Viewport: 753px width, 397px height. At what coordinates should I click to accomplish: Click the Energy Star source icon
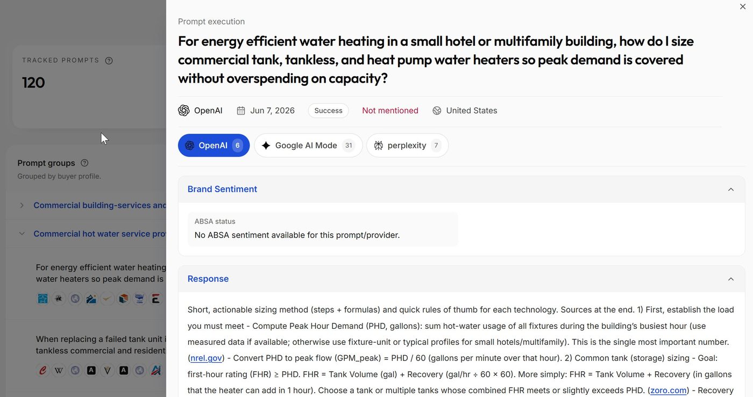(43, 298)
